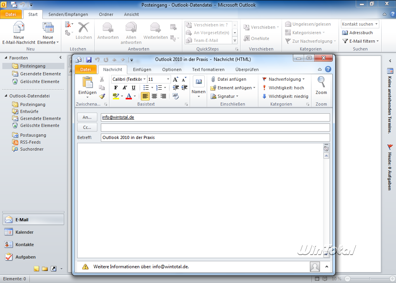
Task: Select Postausgang folder
Action: (x=29, y=135)
